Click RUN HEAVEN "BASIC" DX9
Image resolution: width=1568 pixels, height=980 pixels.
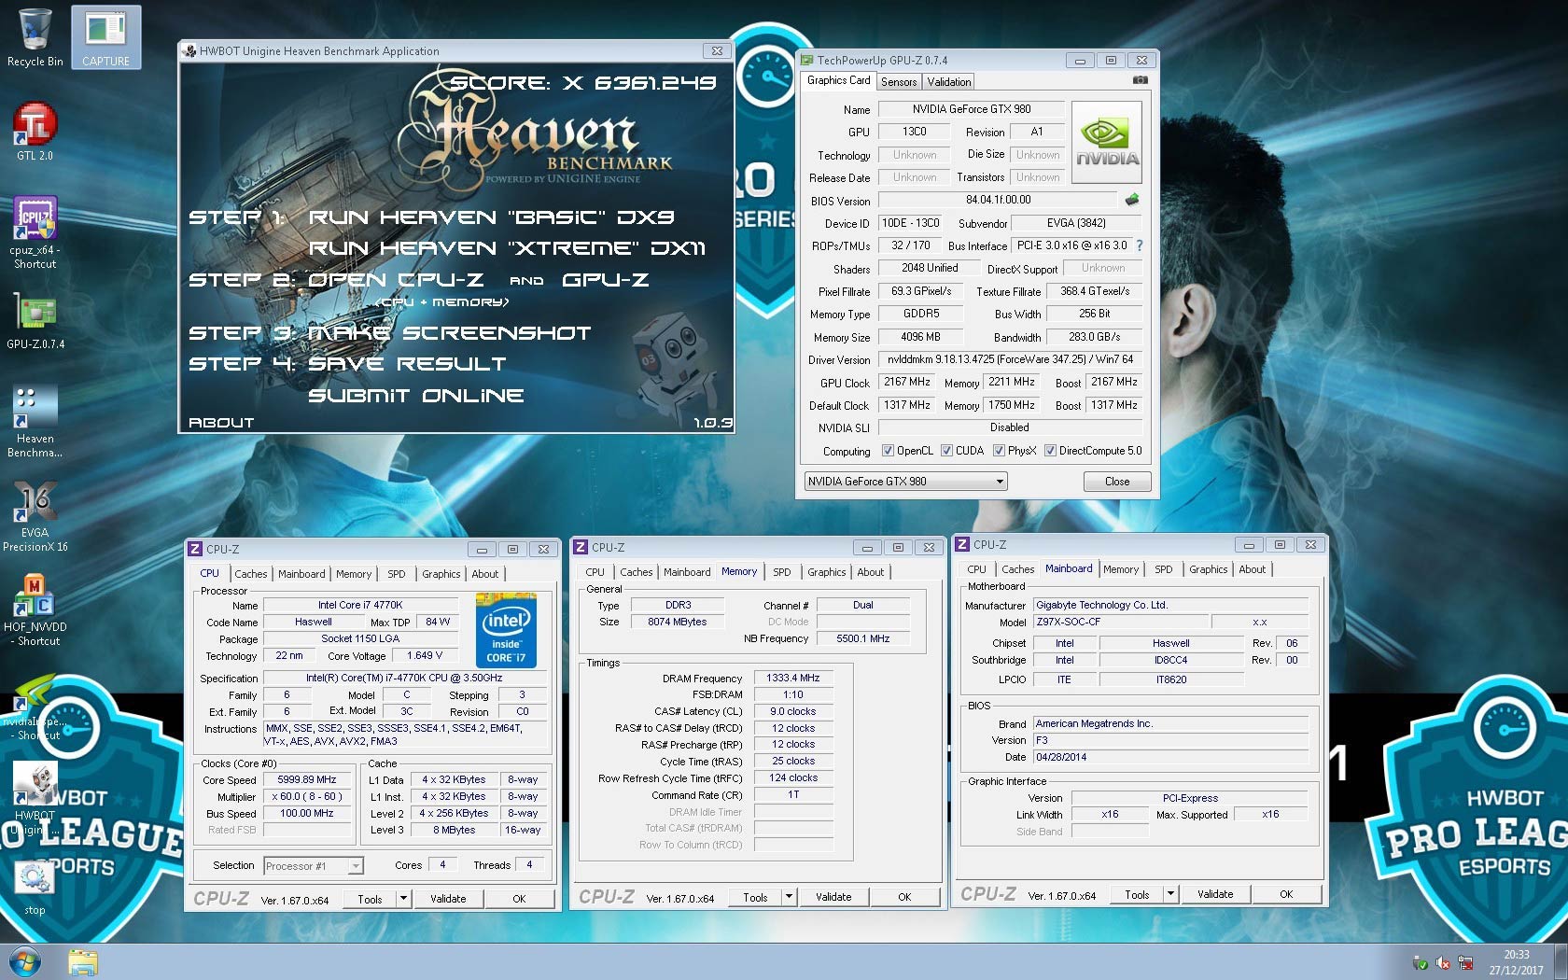point(491,217)
